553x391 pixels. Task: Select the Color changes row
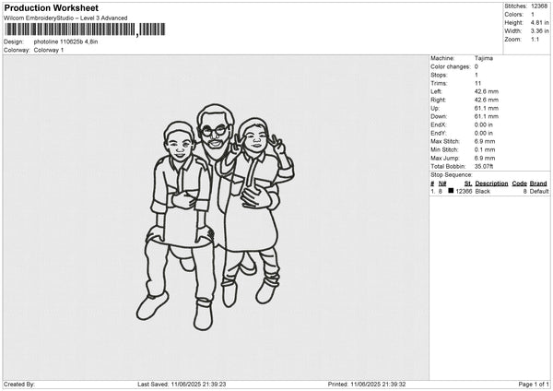click(x=454, y=66)
